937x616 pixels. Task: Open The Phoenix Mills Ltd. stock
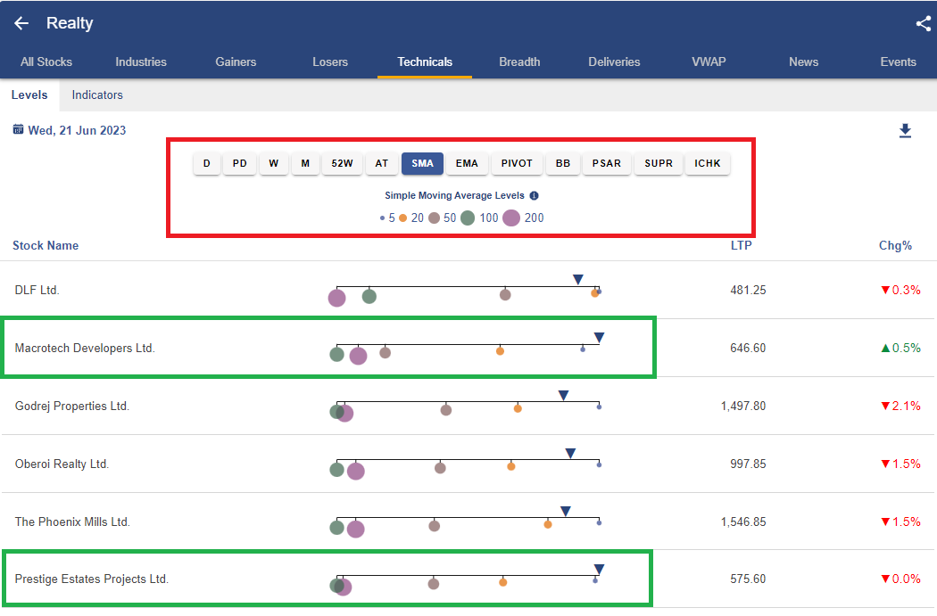point(72,522)
